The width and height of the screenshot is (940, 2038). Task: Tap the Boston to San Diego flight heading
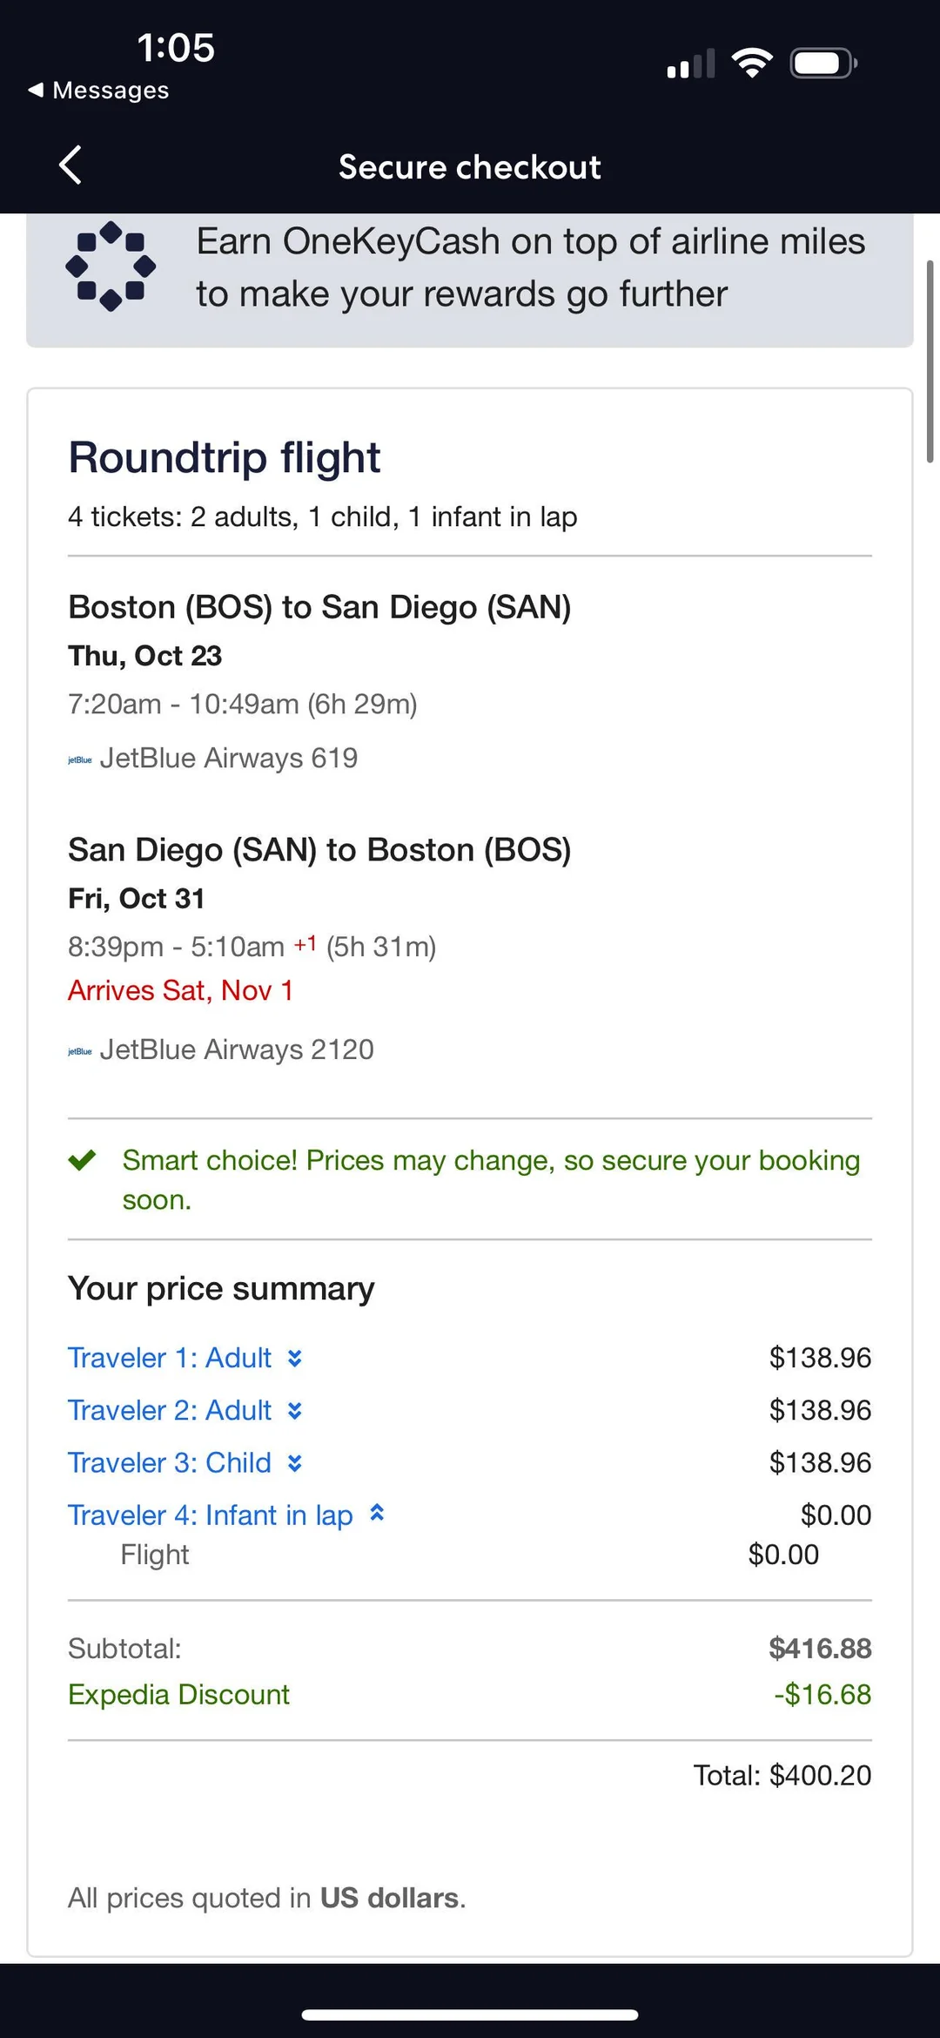click(319, 607)
